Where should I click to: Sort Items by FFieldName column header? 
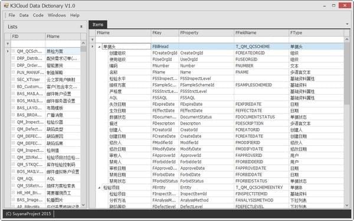[x=261, y=33]
